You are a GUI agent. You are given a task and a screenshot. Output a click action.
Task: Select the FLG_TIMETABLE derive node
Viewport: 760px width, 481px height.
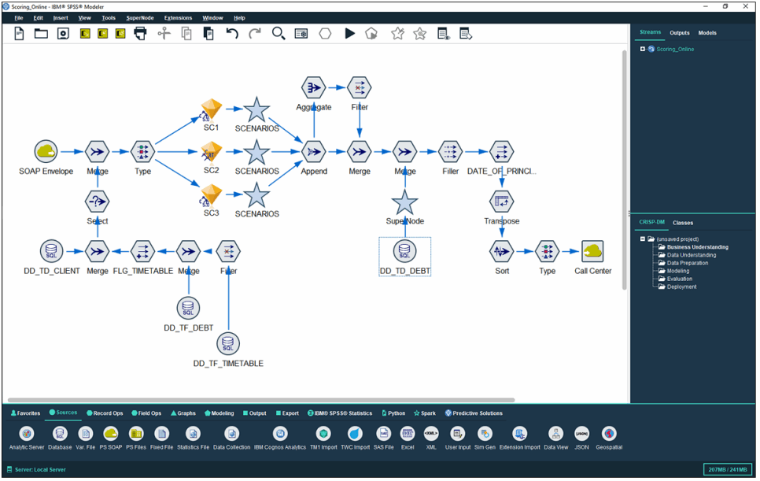click(143, 251)
